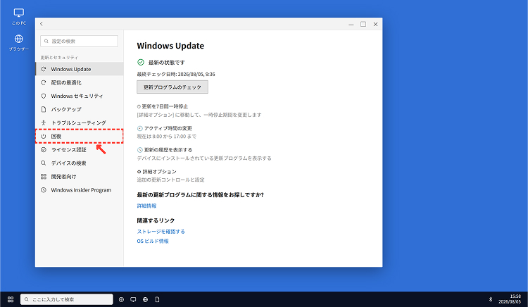Image resolution: width=528 pixels, height=307 pixels.
Task: Click the globe browser icon on taskbar
Action: click(x=145, y=299)
